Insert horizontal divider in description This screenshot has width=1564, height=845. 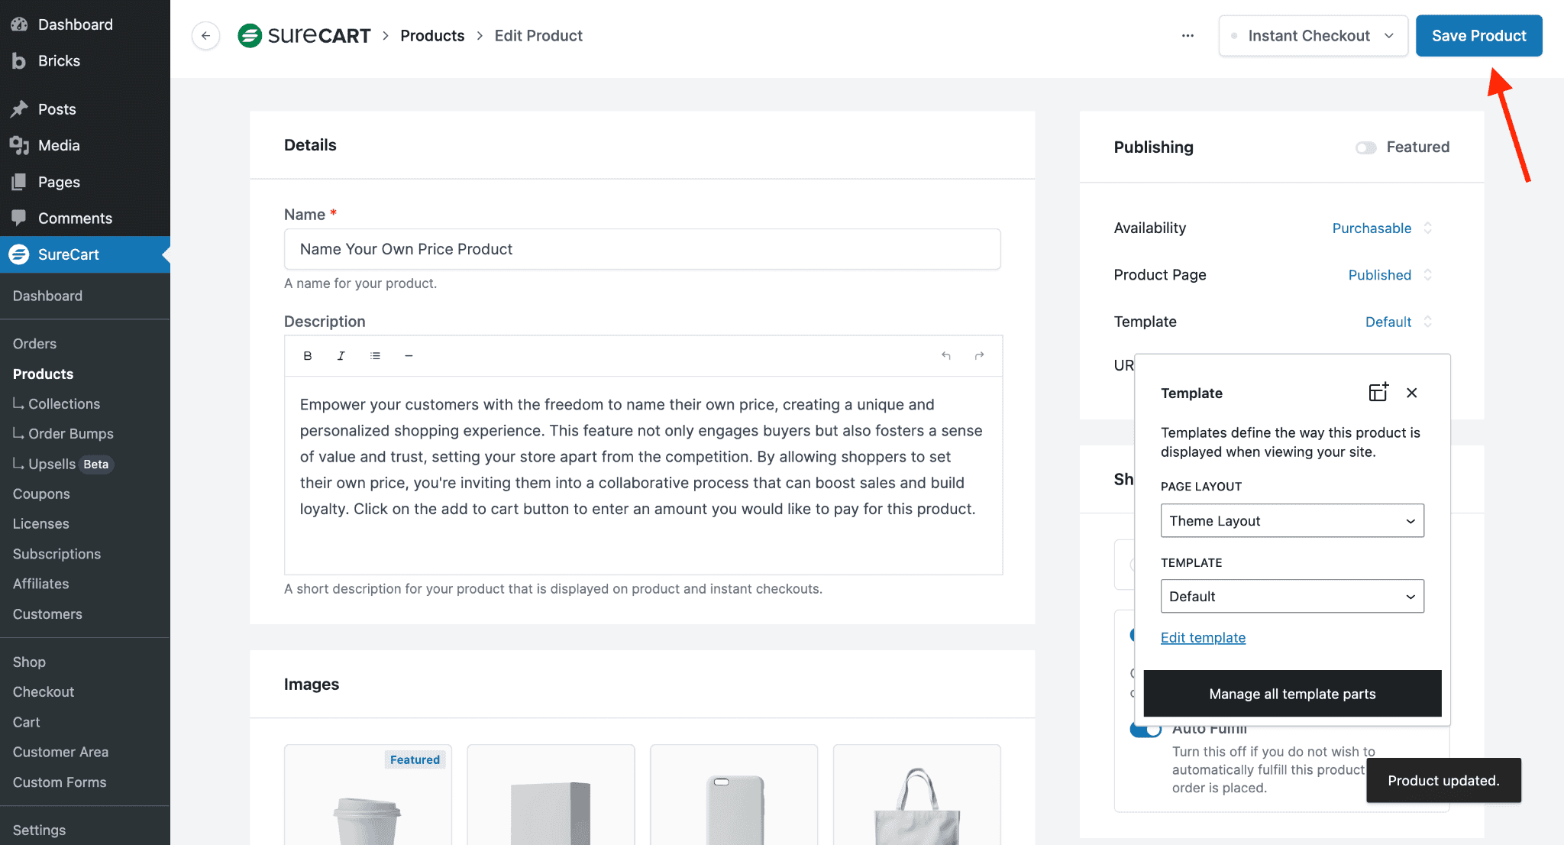[x=409, y=356]
